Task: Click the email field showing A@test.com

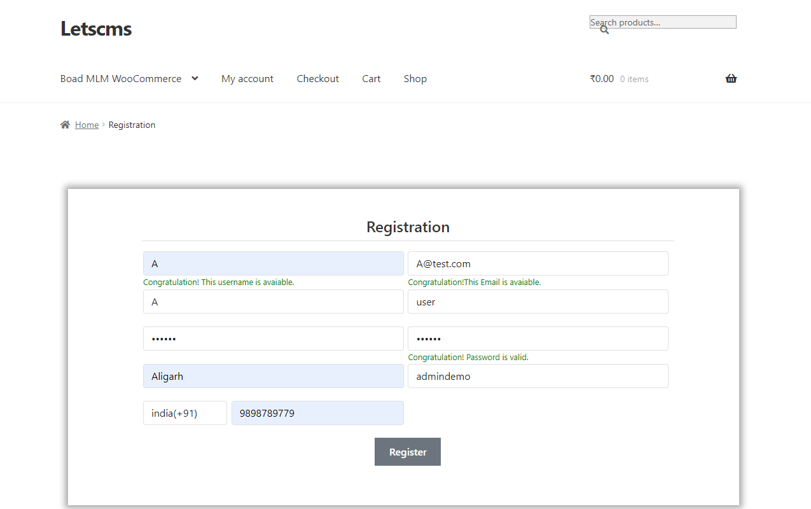Action: tap(537, 263)
